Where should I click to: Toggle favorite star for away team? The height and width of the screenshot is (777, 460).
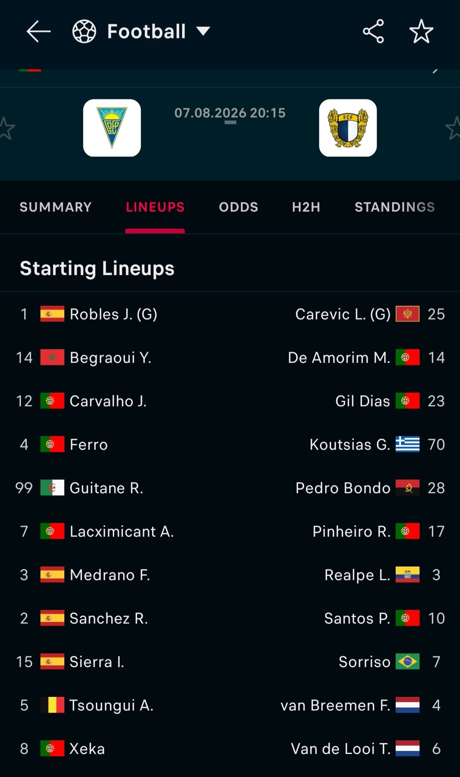point(453,128)
